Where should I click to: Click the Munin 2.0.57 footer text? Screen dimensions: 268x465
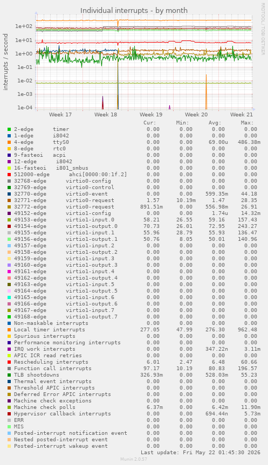click(134, 459)
